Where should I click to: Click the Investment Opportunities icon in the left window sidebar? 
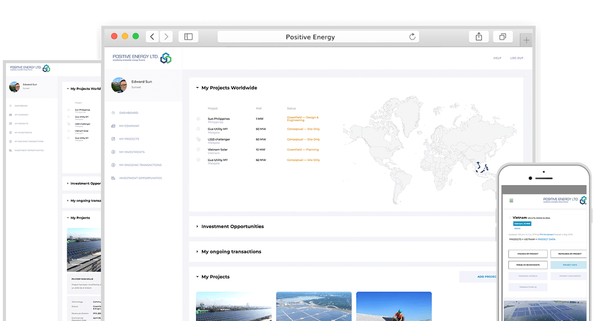click(10, 150)
